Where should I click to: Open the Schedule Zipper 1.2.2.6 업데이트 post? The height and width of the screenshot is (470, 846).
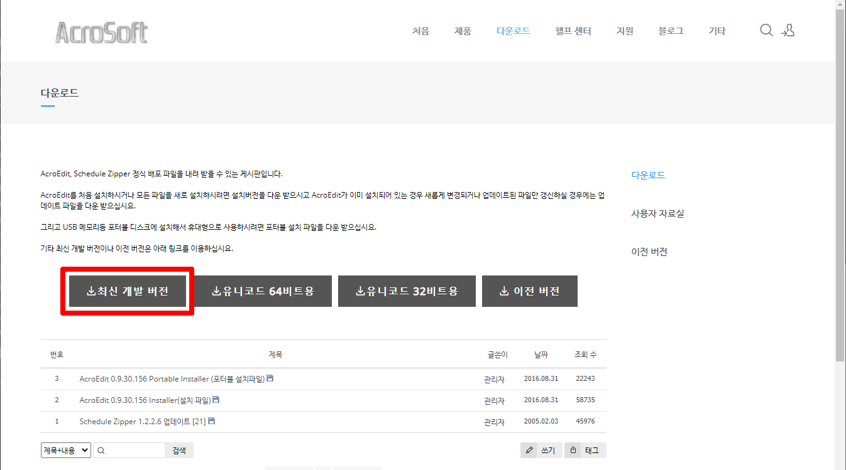[143, 422]
